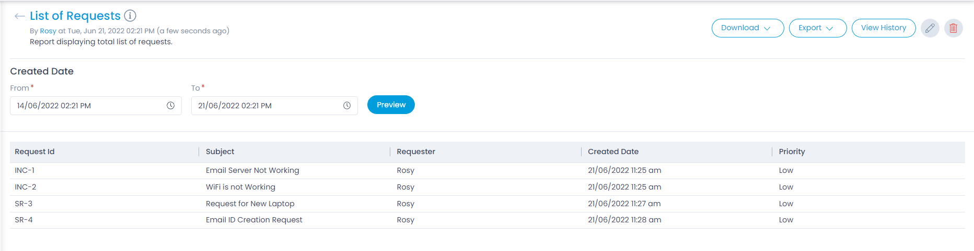Expand the Download dropdown
974x251 pixels.
747,28
